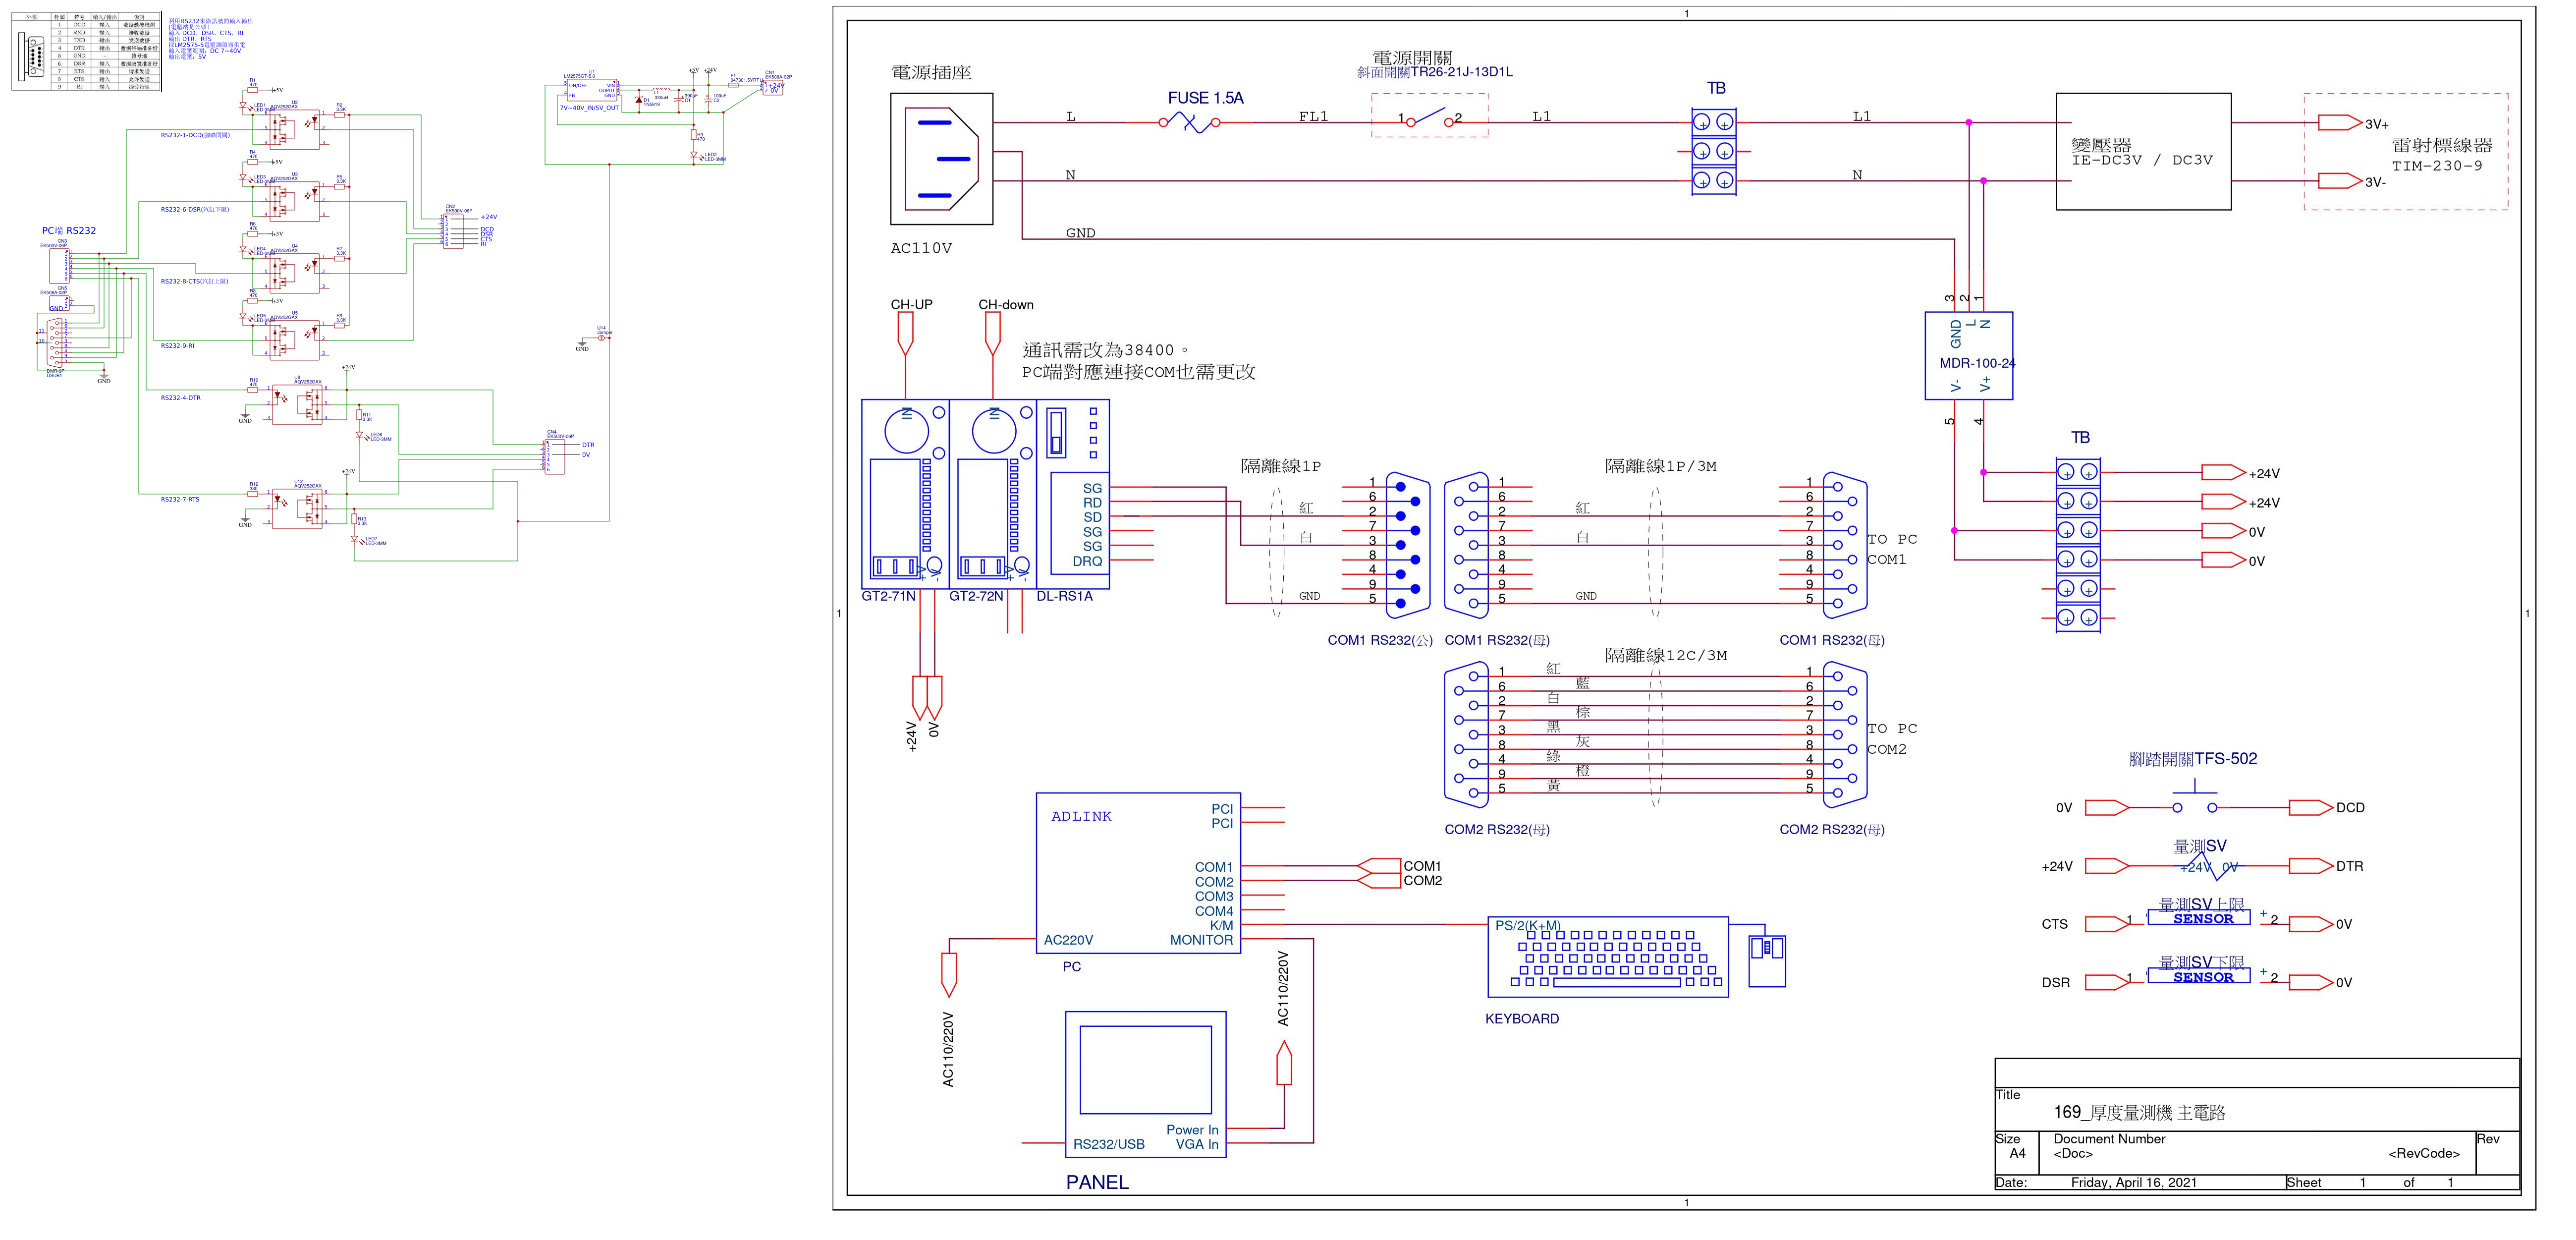Click the CN4 EK500V-06P connector
This screenshot has width=2576, height=1240.
point(554,456)
